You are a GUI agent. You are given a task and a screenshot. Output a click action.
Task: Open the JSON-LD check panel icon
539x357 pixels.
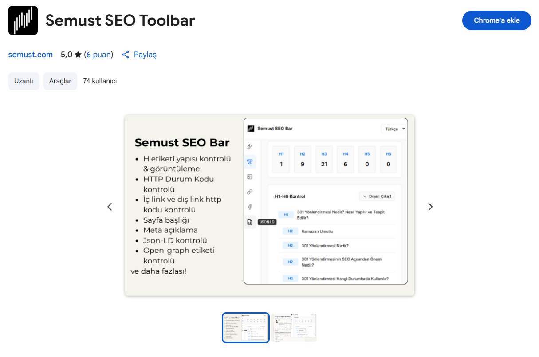pos(250,222)
